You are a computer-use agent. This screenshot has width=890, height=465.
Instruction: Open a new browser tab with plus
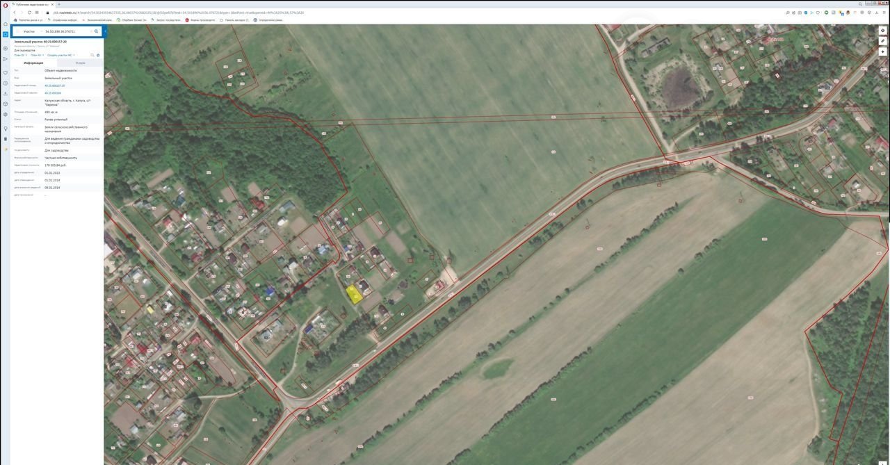click(59, 4)
